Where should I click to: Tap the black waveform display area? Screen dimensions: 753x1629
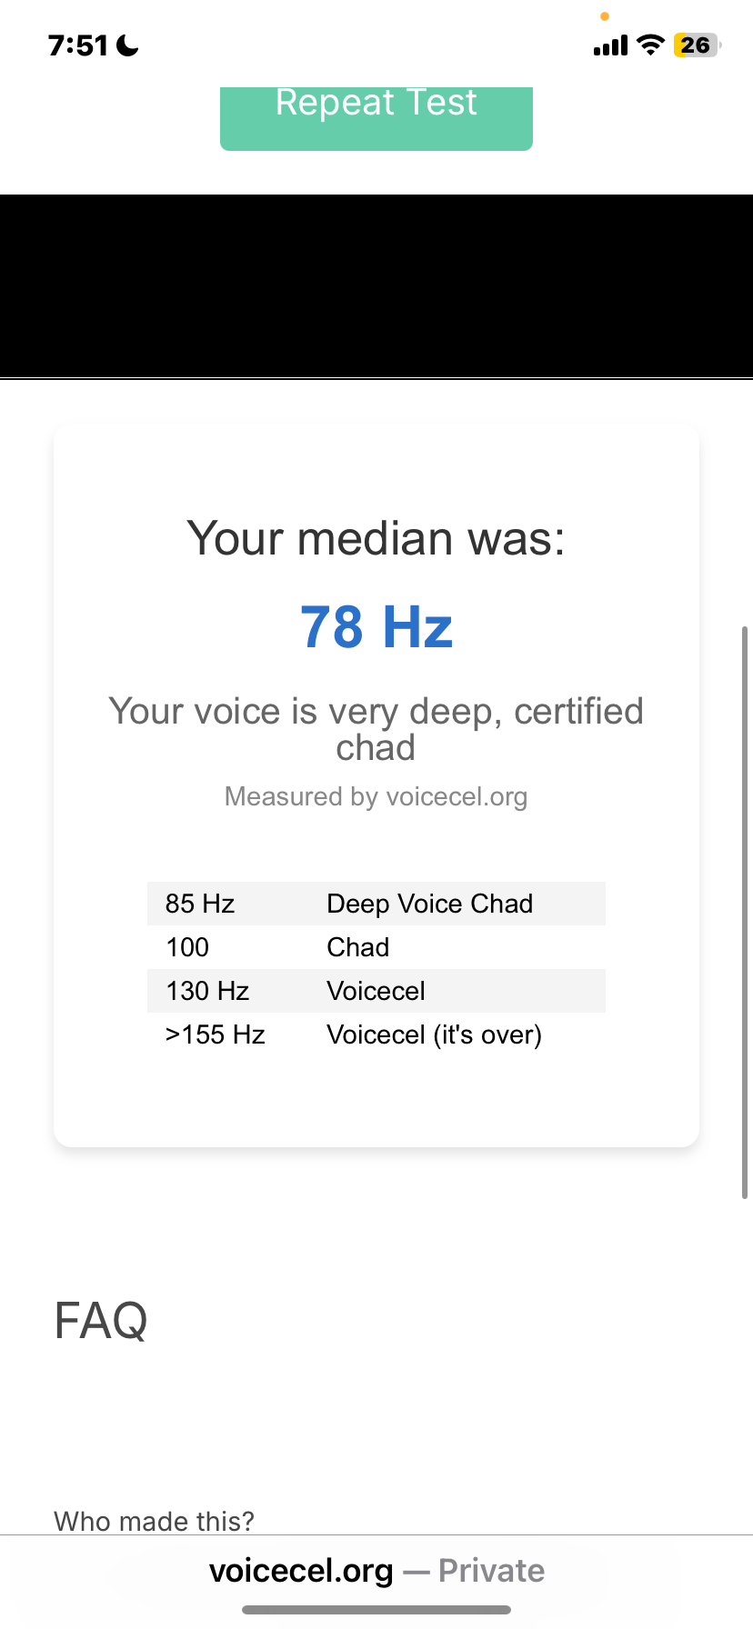[376, 285]
